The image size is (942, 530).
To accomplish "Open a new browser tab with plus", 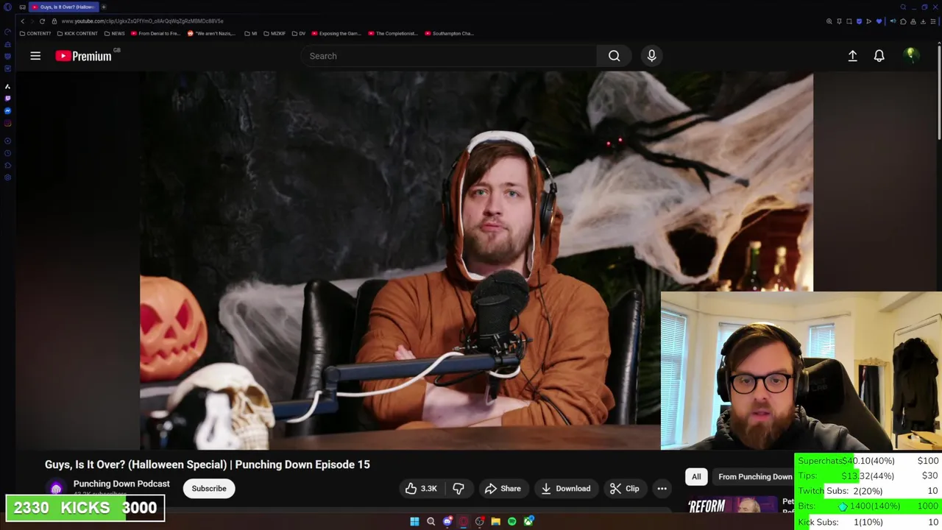I will pos(104,7).
